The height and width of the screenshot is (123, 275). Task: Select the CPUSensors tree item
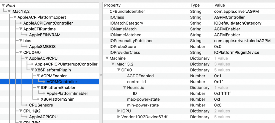pyautogui.click(x=41, y=105)
